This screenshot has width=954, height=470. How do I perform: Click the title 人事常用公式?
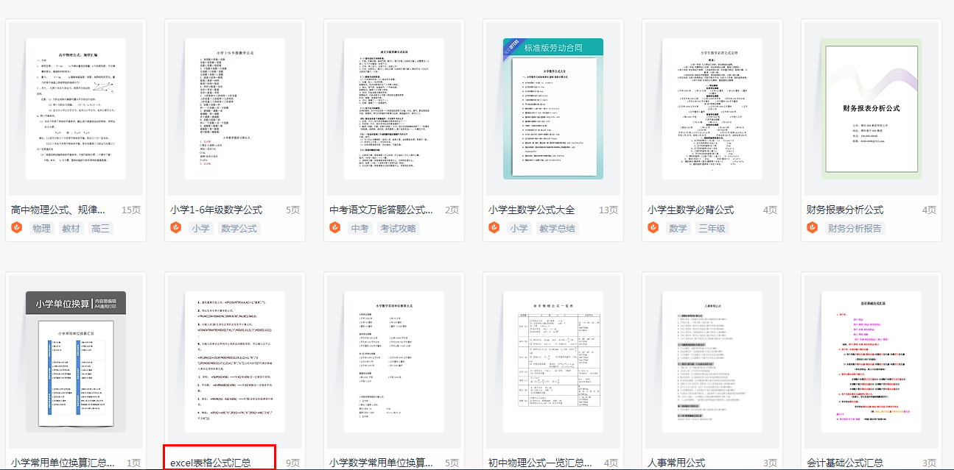(x=676, y=463)
